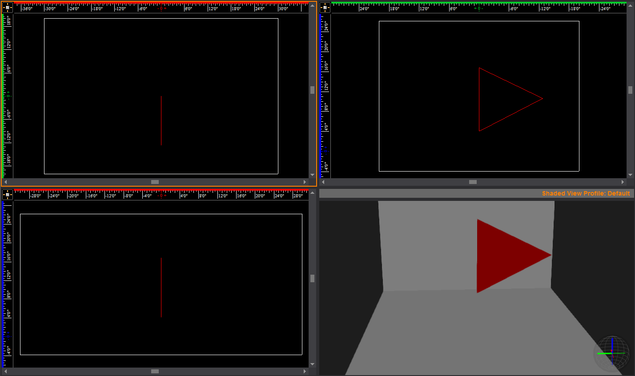The image size is (635, 376).
Task: Click horizontal scrollbar thumb in top-left viewport
Action: click(155, 182)
